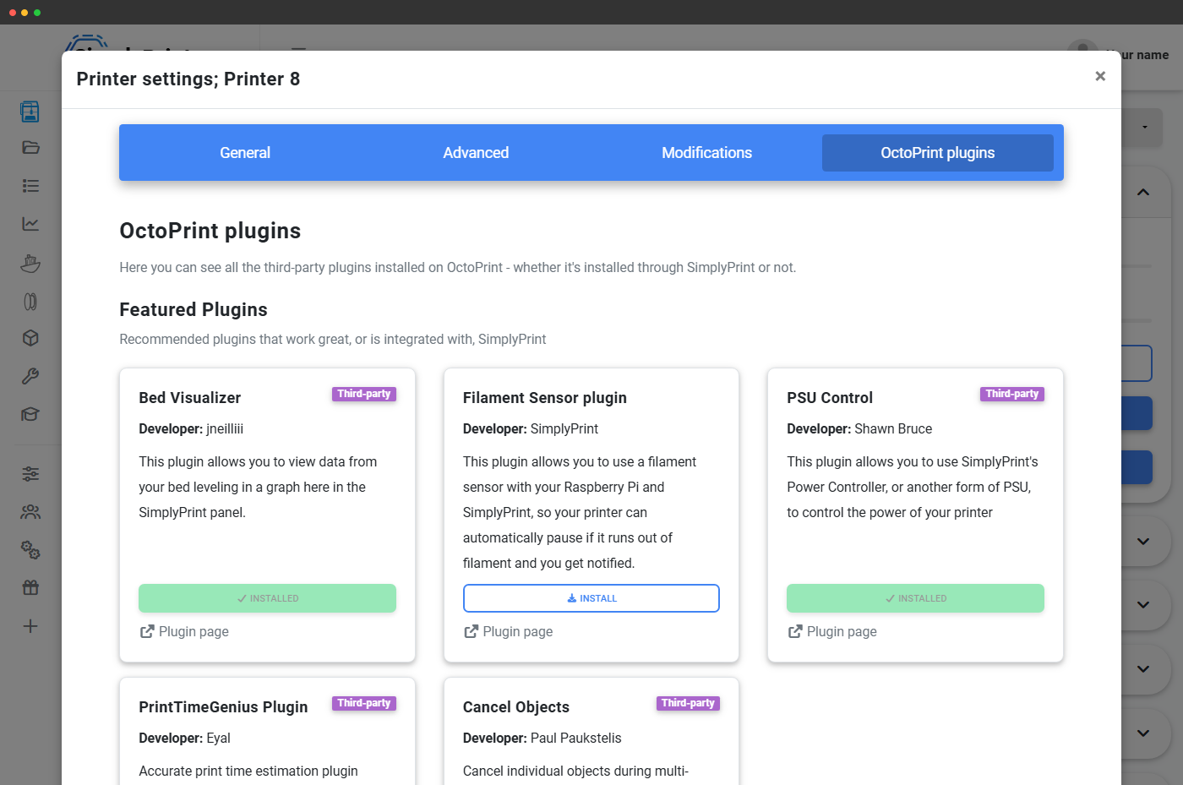Image resolution: width=1183 pixels, height=785 pixels.
Task: Collapse the panel with the up chevron
Action: click(1143, 192)
